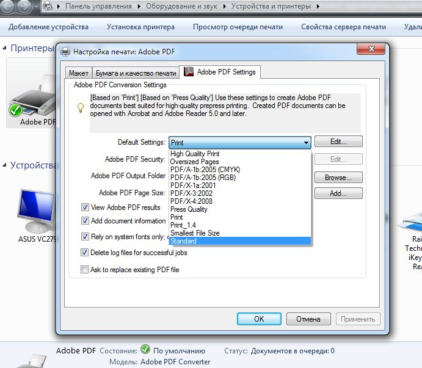Expand arrow after Панель управления breadcrumb
Image resolution: width=422 pixels, height=368 pixels.
[139, 6]
